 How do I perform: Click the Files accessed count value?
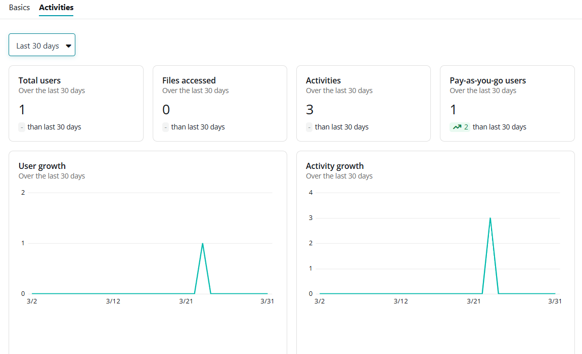tap(166, 109)
